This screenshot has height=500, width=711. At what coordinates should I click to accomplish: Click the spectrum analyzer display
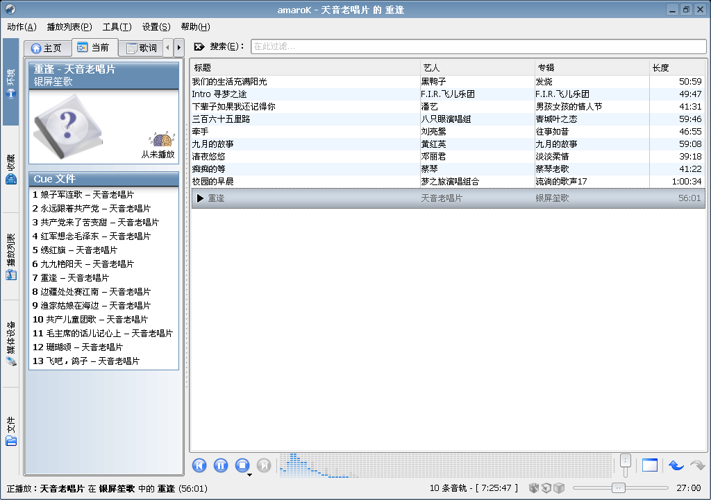click(446, 465)
